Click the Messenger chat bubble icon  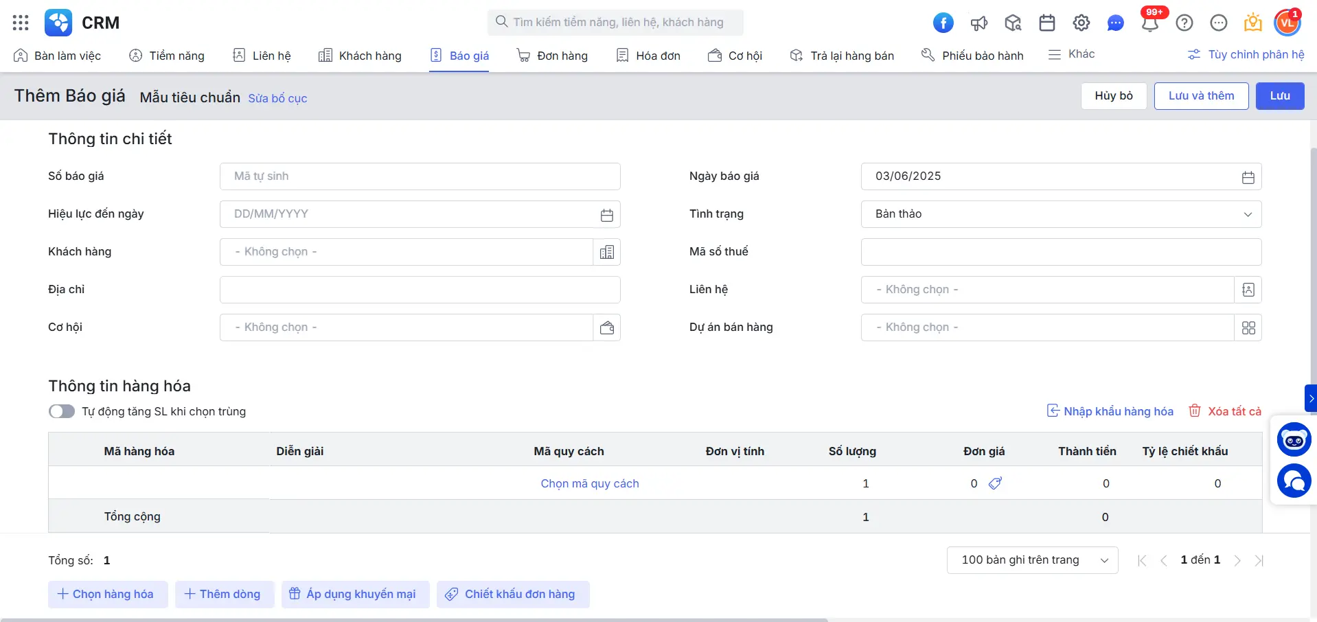1115,23
